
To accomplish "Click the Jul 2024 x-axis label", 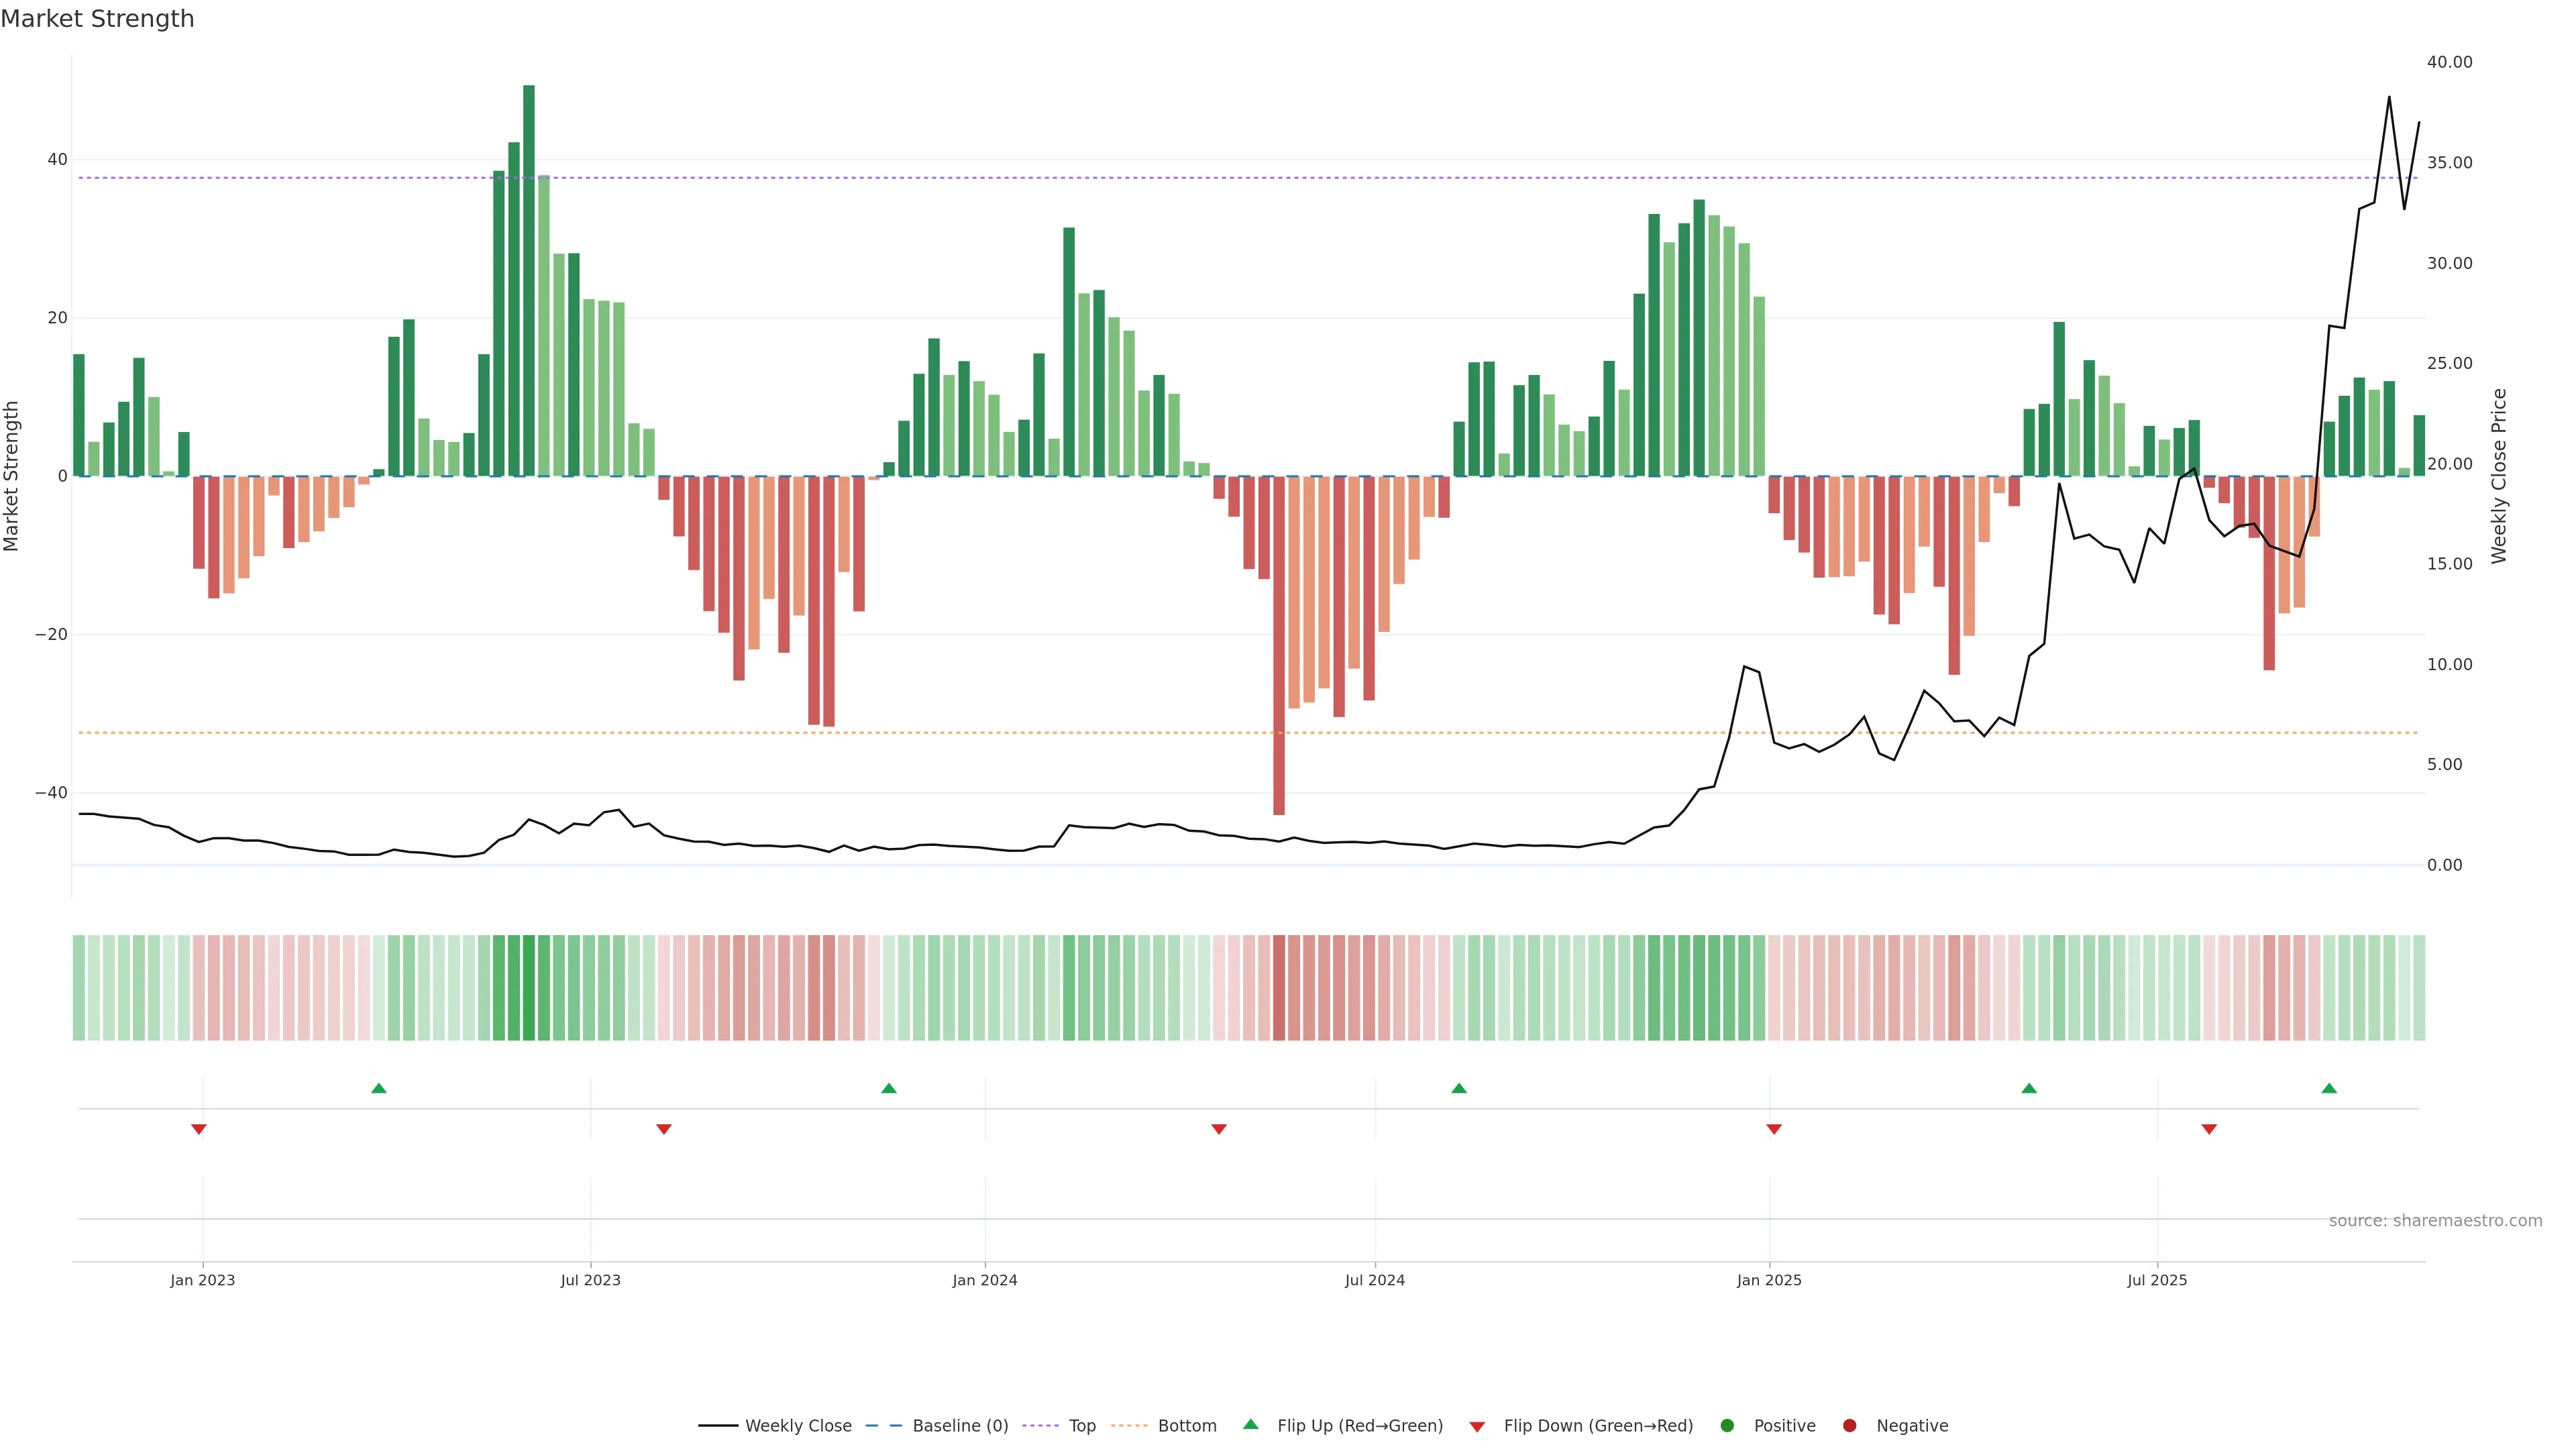I will point(1374,1280).
